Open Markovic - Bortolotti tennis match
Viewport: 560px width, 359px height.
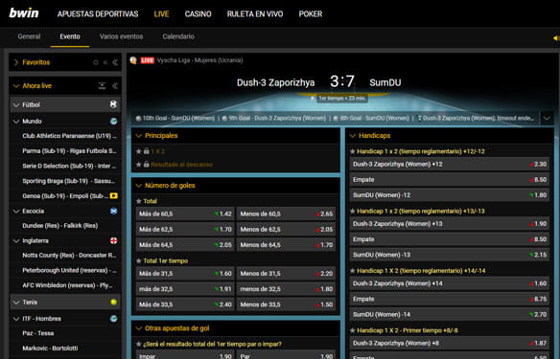point(51,348)
